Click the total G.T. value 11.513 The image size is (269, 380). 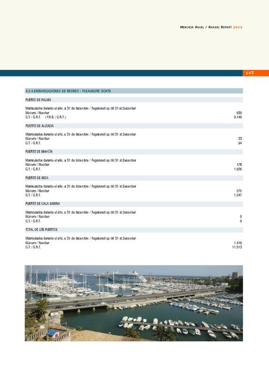(x=237, y=247)
